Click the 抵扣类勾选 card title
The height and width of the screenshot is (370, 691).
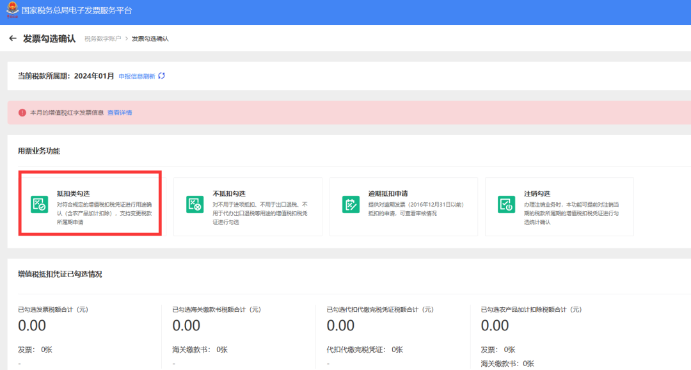pyautogui.click(x=73, y=193)
